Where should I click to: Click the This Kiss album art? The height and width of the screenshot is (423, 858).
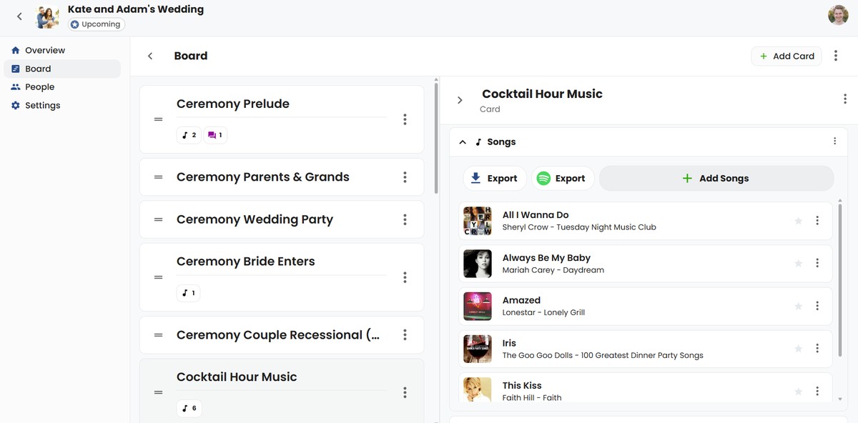pos(478,389)
